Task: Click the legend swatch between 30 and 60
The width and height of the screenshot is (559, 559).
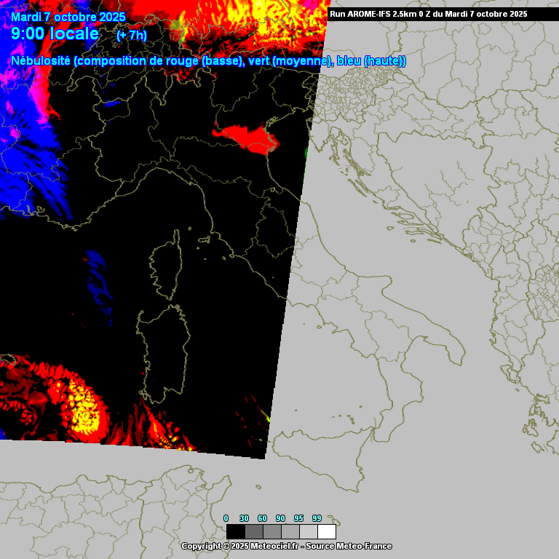Action: [x=253, y=531]
